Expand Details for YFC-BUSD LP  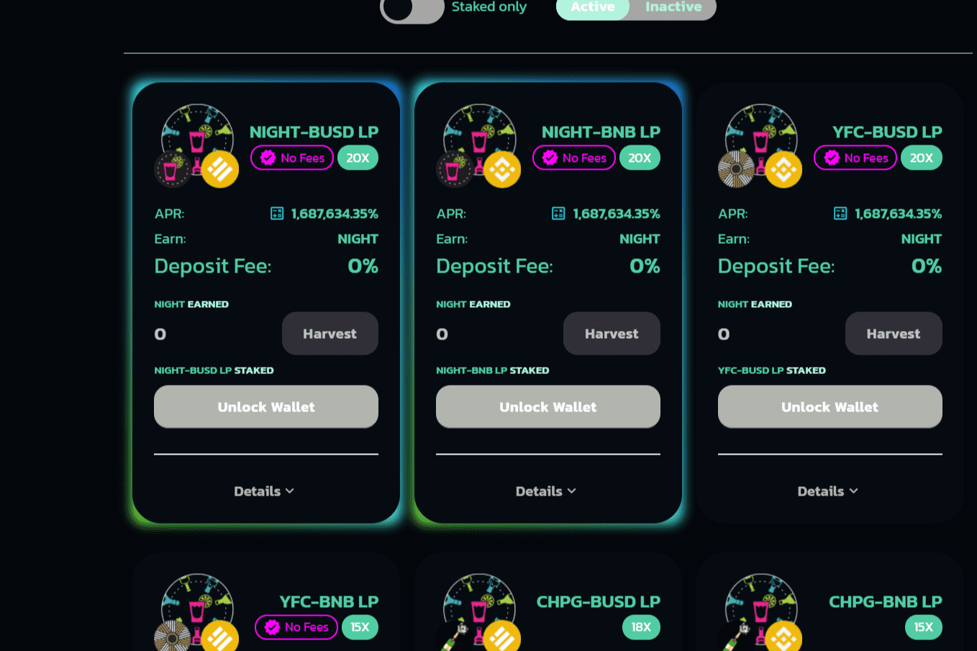827,491
